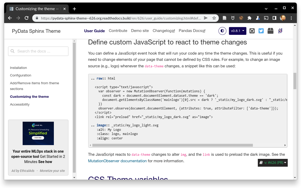301x188 pixels.
Task: Click the ClearML ad thumbnail image
Action: (38, 133)
